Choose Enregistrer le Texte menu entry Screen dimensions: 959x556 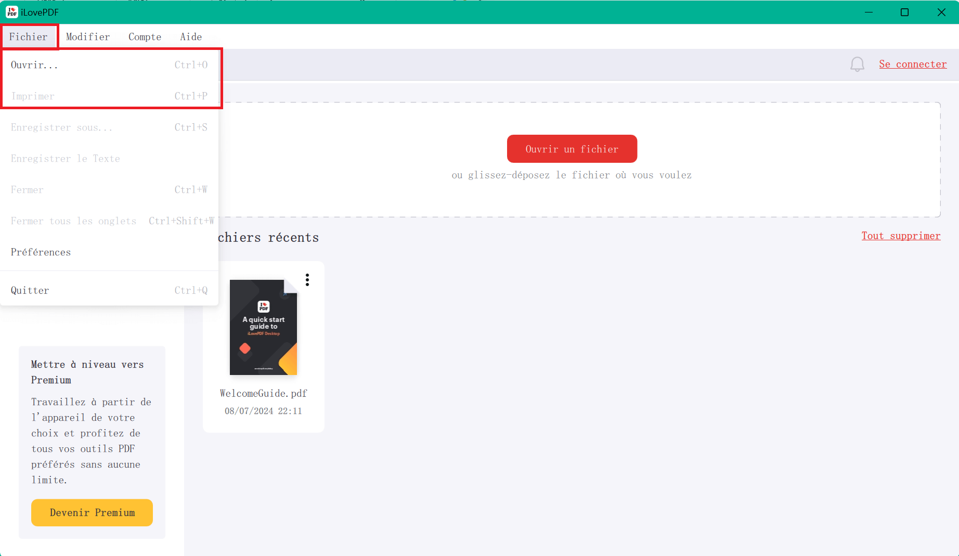tap(109, 159)
